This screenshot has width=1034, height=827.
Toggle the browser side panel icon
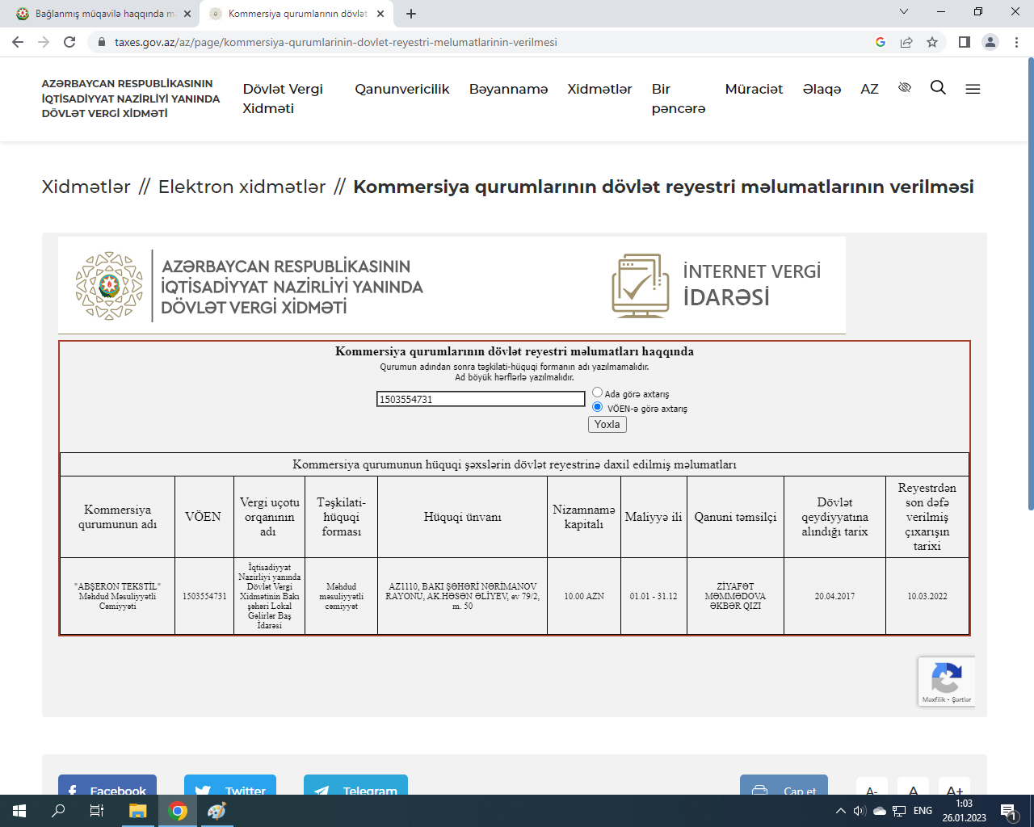click(964, 42)
